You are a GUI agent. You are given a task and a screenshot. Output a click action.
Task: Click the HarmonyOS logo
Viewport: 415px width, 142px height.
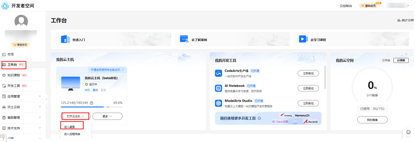(302, 115)
